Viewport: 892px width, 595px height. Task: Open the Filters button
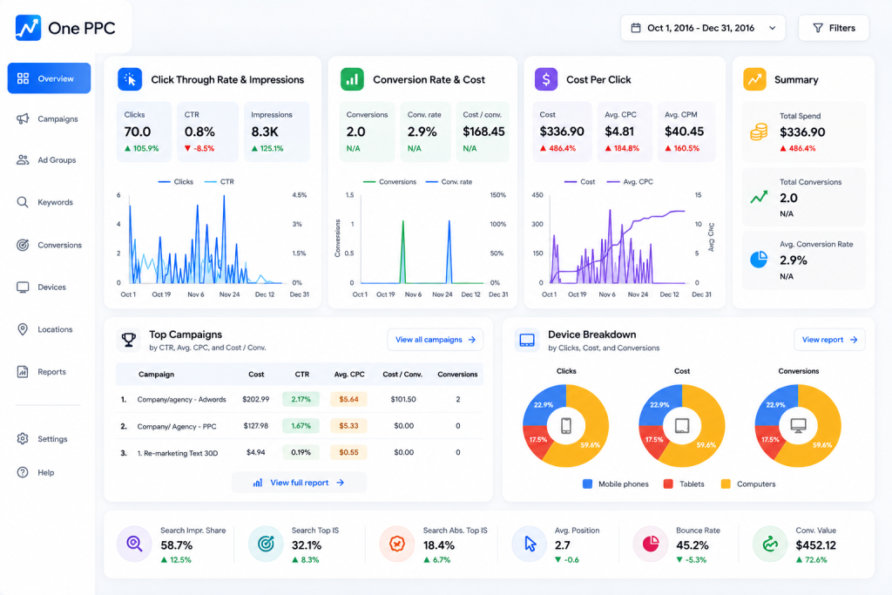[834, 28]
